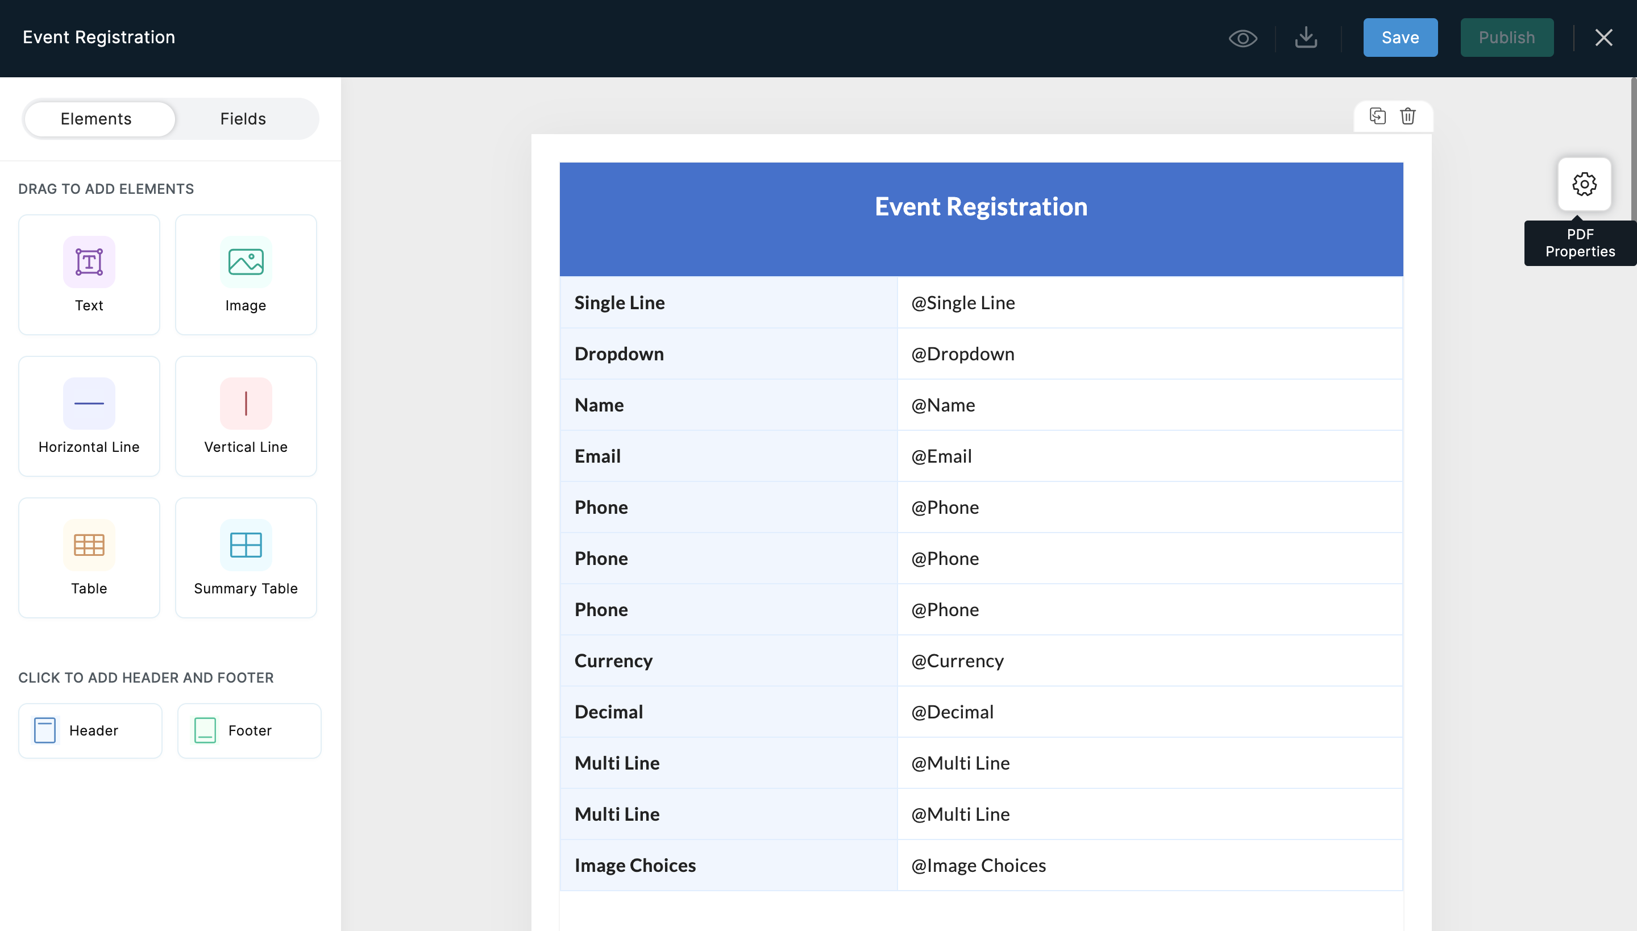Viewport: 1637px width, 931px height.
Task: Switch to the Elements tab
Action: pos(96,119)
